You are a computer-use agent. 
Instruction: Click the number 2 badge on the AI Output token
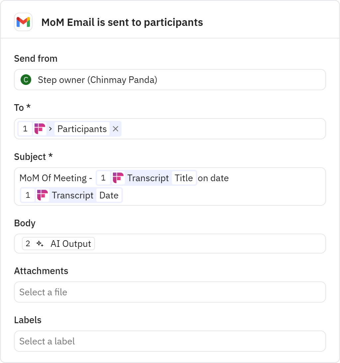[28, 244]
